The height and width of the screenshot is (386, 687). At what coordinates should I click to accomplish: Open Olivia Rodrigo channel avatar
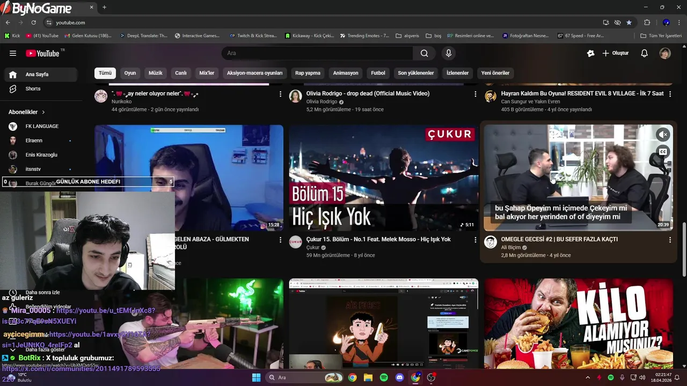(296, 96)
